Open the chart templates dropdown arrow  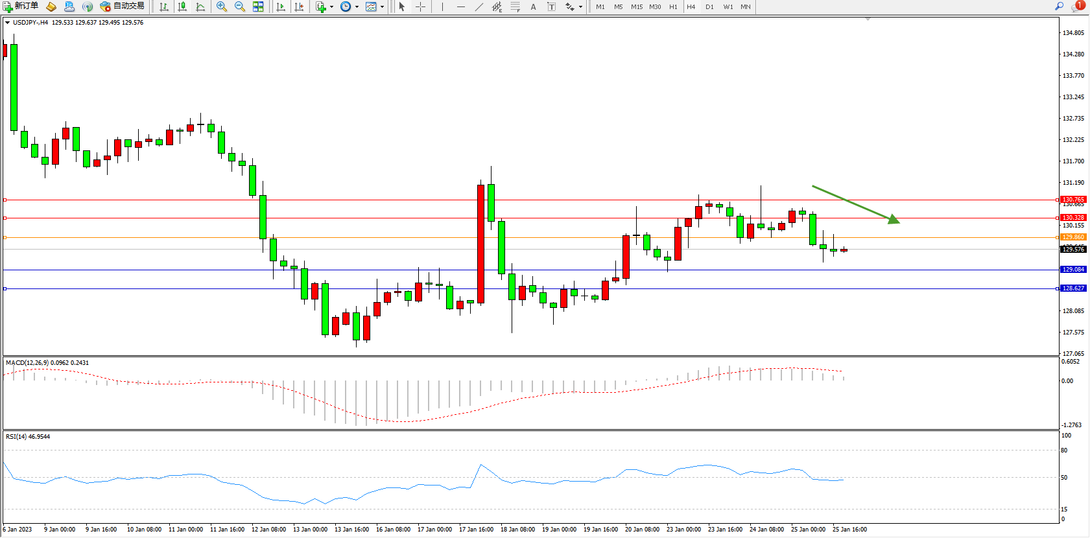(382, 7)
